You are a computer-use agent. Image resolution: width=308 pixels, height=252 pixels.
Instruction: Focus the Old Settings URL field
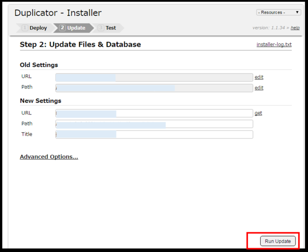(154, 77)
